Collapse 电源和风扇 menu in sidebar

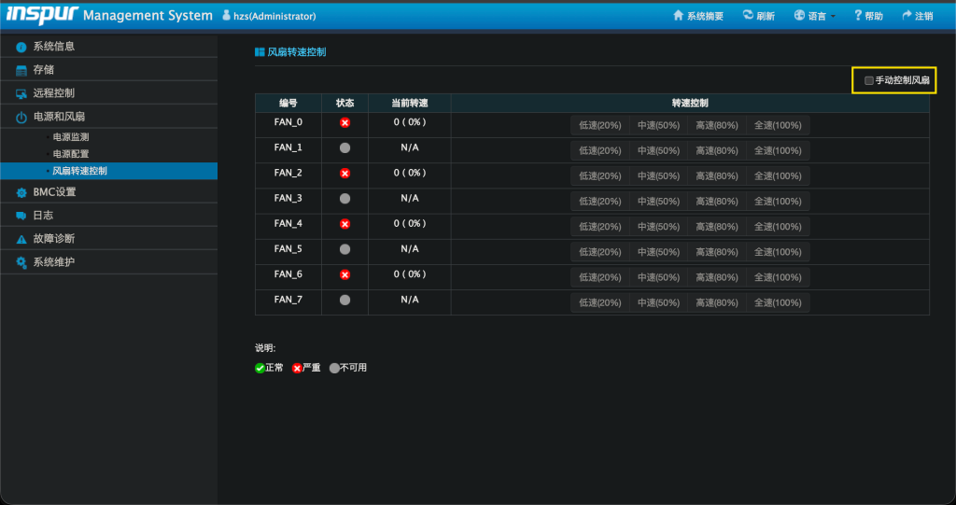[109, 117]
